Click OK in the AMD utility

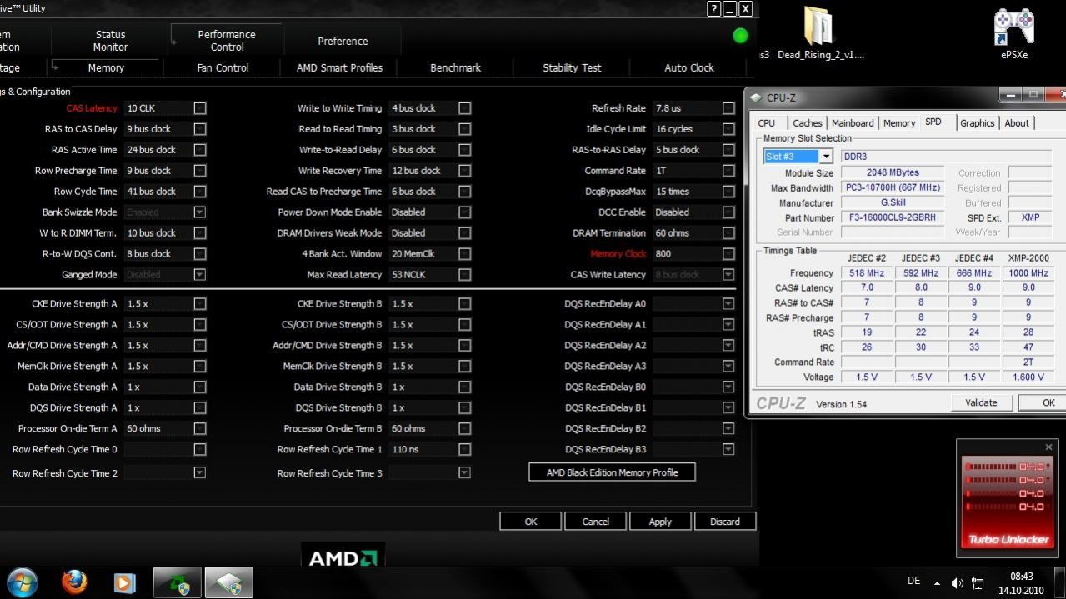coord(530,522)
